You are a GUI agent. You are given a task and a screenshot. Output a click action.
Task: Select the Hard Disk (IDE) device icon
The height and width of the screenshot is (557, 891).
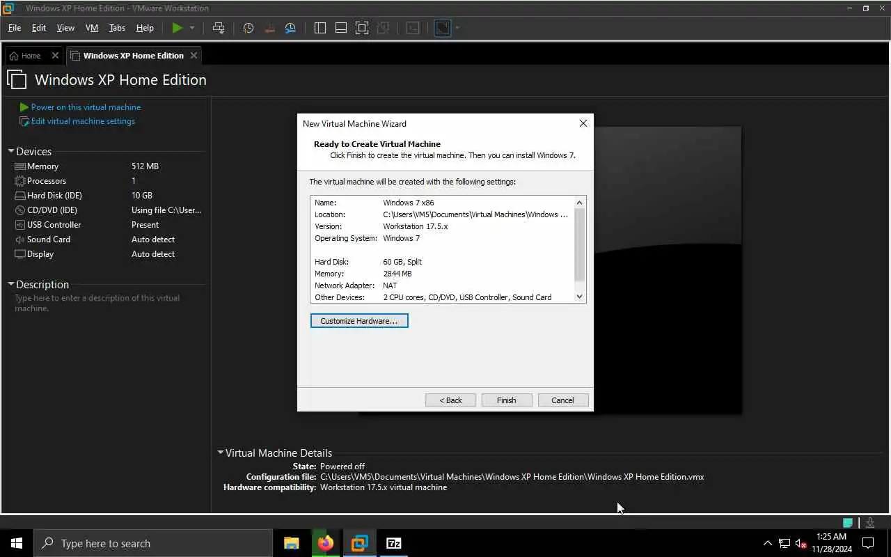coord(20,196)
